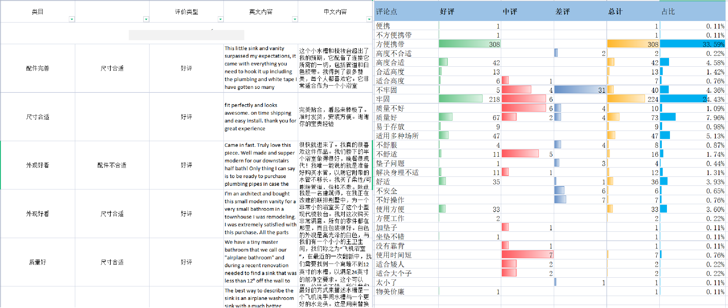Open the 类目 column filter dropdown

pos(72,19)
